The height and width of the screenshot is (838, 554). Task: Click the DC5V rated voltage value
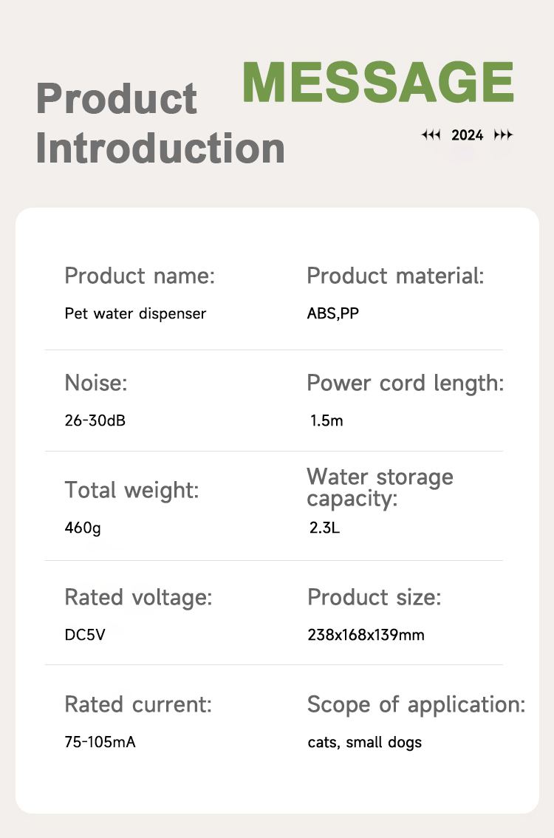[85, 635]
